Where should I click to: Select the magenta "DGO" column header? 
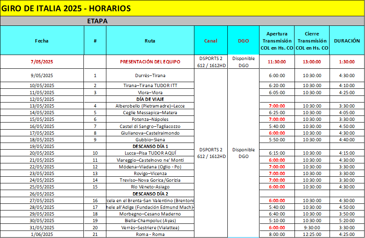point(243,41)
